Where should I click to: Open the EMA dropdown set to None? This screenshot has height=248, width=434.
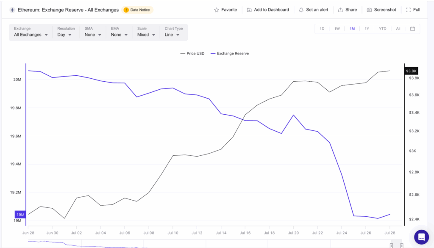point(119,32)
